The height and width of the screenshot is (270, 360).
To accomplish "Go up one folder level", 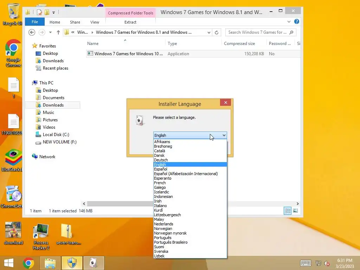I will click(58, 32).
